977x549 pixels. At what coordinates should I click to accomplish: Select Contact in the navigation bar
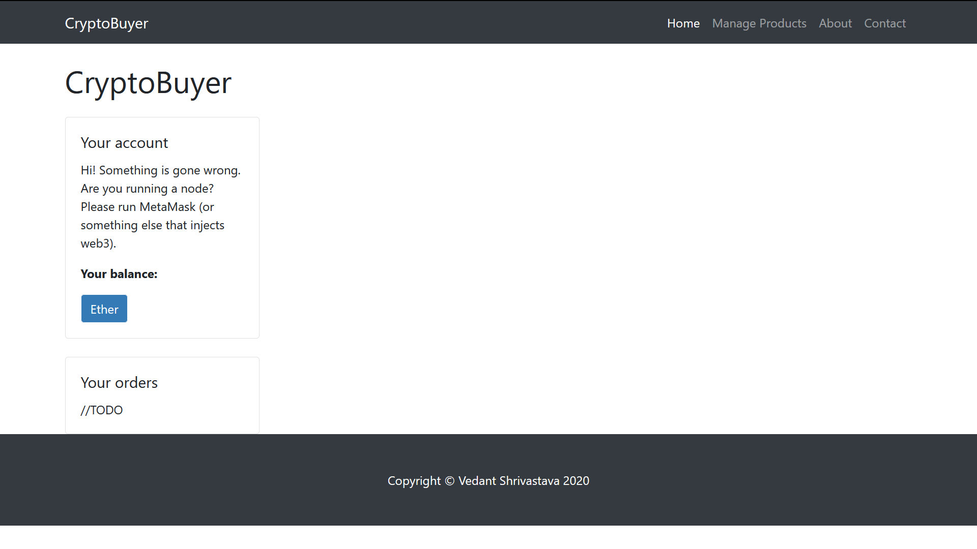[884, 23]
